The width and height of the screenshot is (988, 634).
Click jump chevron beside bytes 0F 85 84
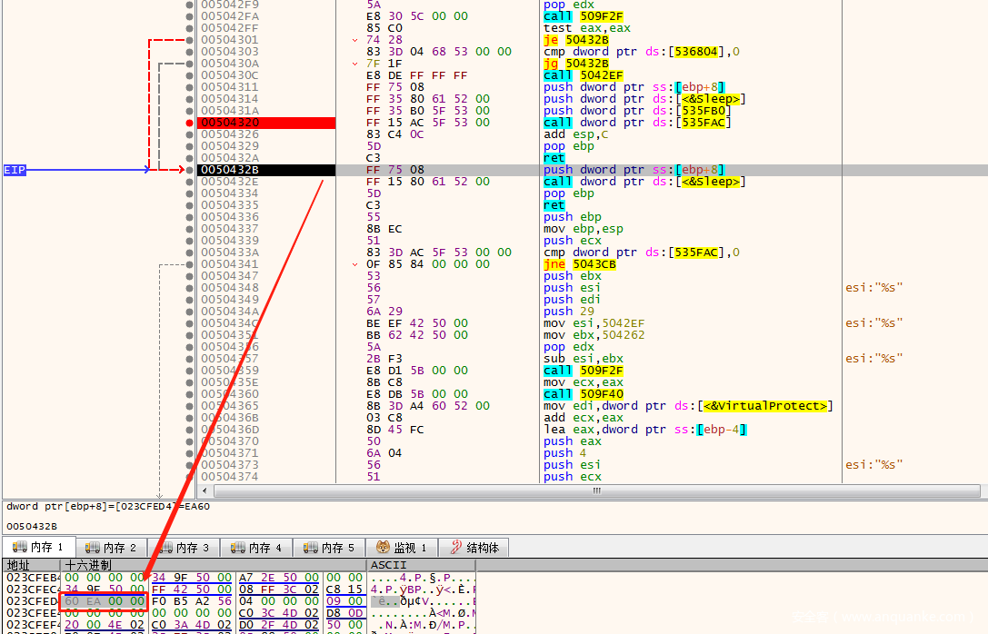click(x=354, y=264)
